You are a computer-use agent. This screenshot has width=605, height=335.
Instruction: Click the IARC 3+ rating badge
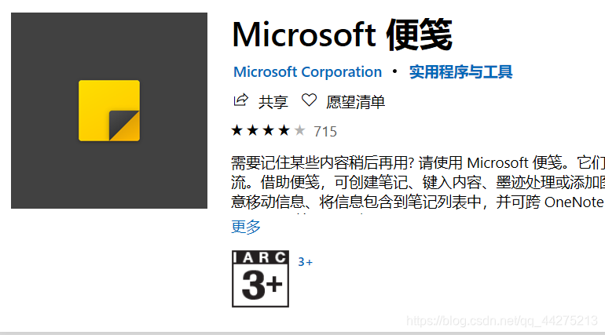pyautogui.click(x=260, y=279)
